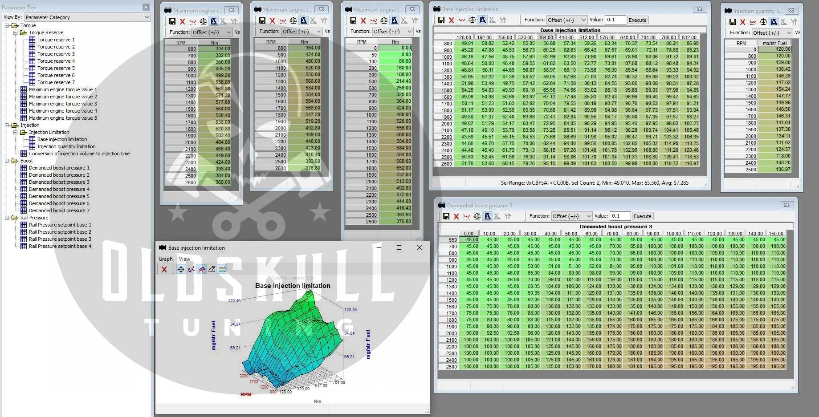Click the Value field in Demanded boost pressure 3 window
This screenshot has height=417, width=819.
coord(620,216)
